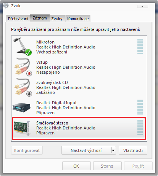Click the disabled down-arrow badge on Zvukový disk CD
The height and width of the screenshot is (176, 158).
coord(29,94)
